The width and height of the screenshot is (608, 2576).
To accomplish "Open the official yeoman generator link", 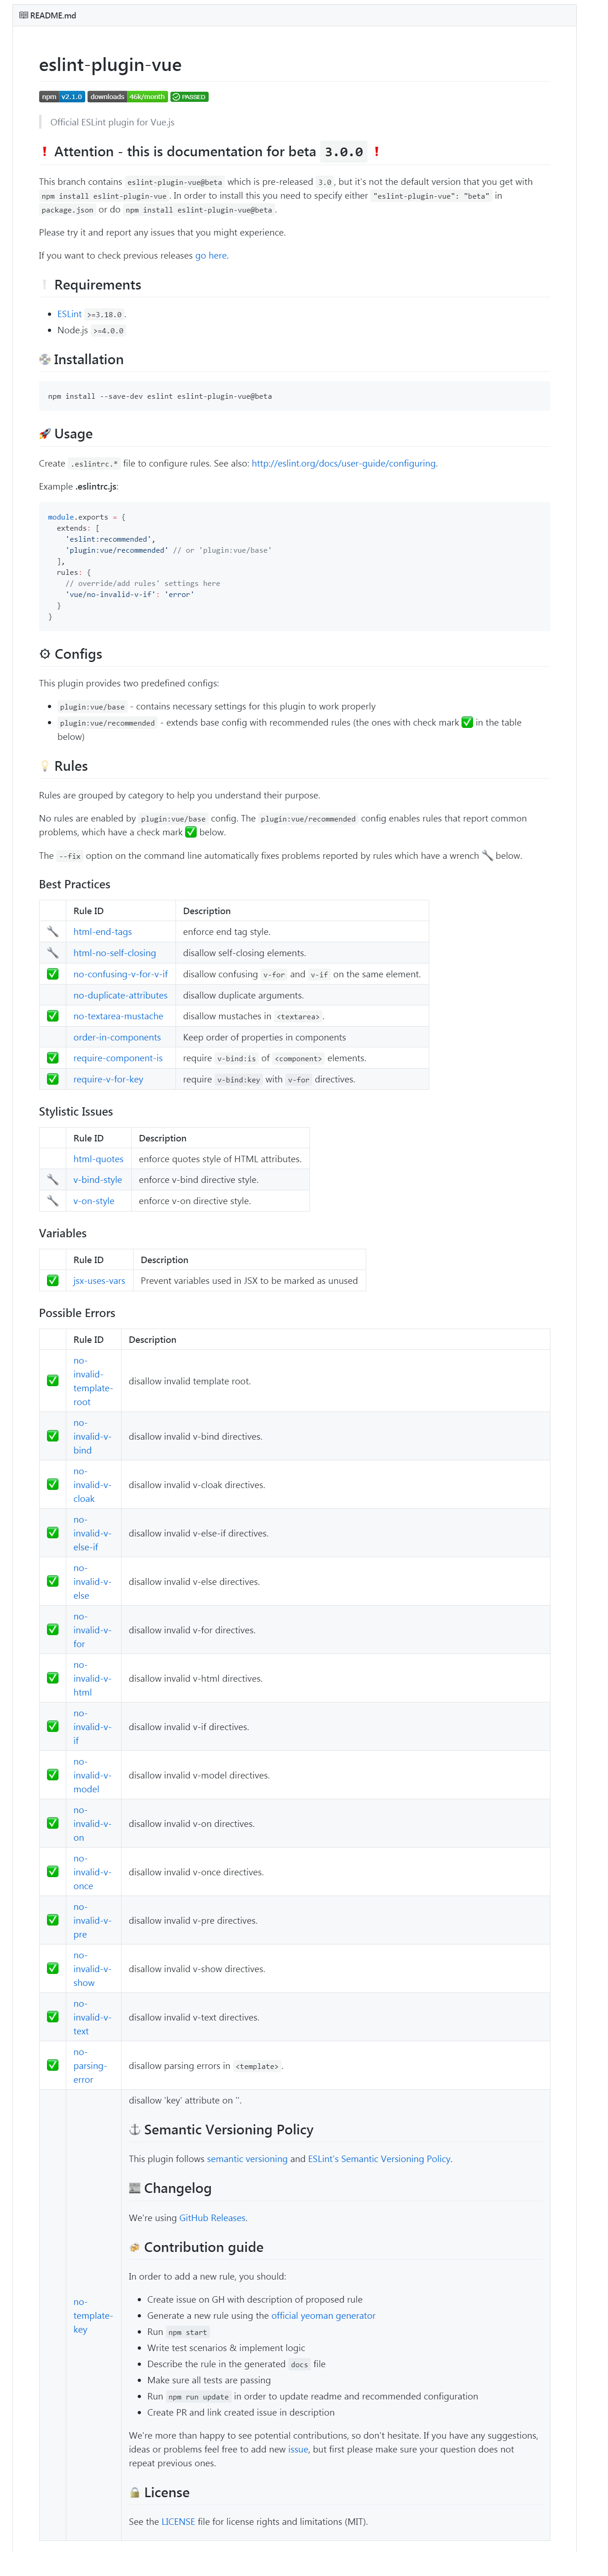I will tap(323, 2316).
